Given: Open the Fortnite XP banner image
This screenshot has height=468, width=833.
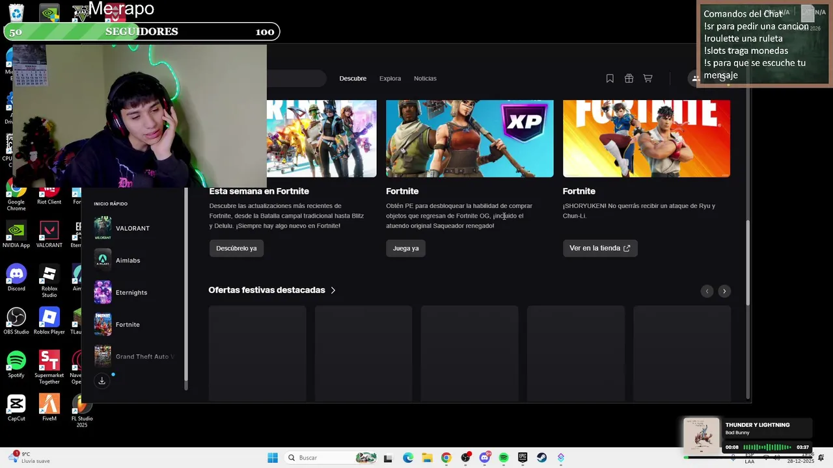Looking at the screenshot, I should (x=469, y=138).
